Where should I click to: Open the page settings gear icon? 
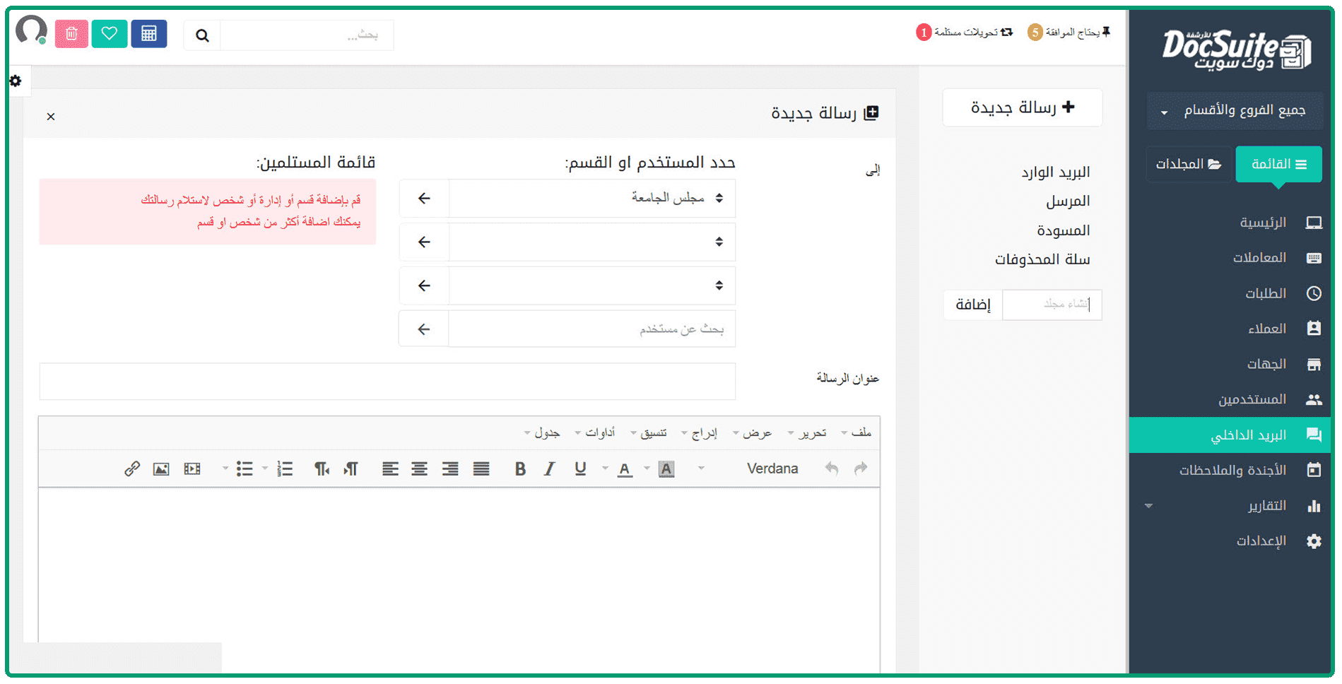pos(16,81)
